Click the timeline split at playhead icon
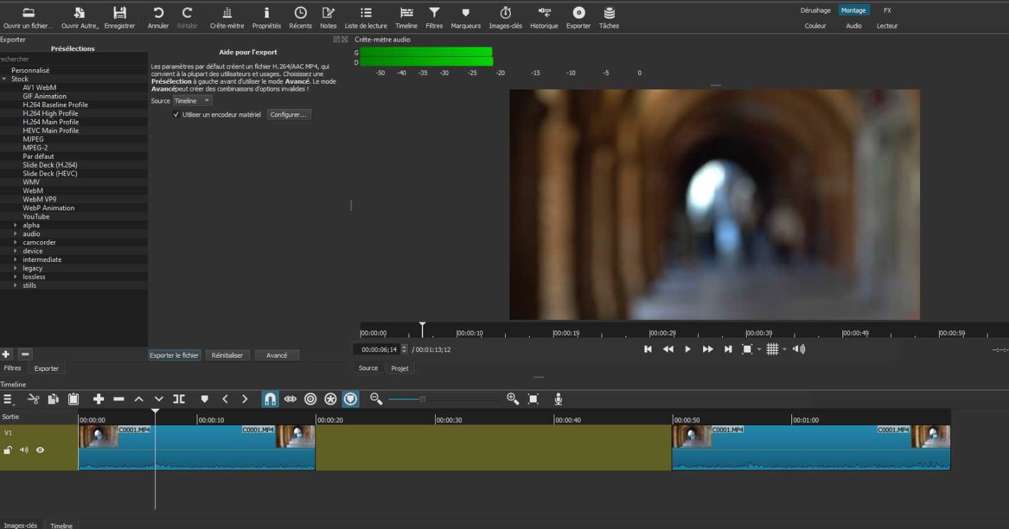Viewport: 1009px width, 529px height. point(179,399)
